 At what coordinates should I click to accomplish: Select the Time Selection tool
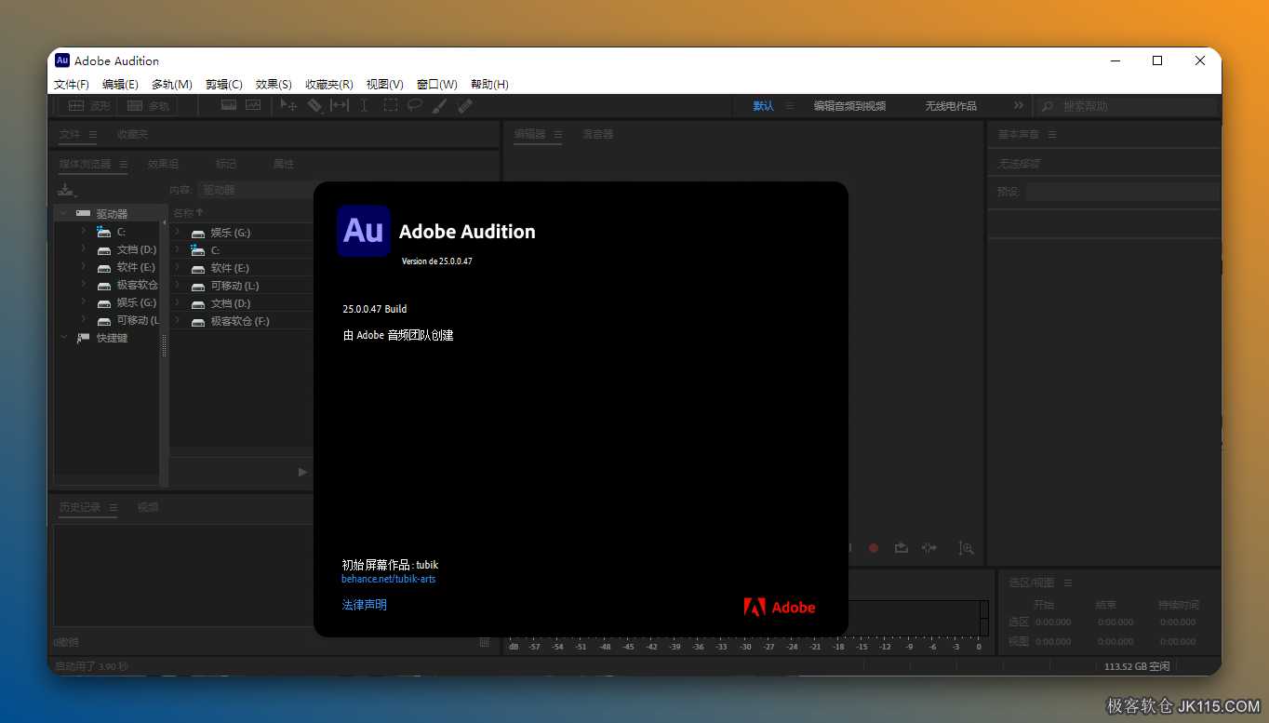(365, 106)
